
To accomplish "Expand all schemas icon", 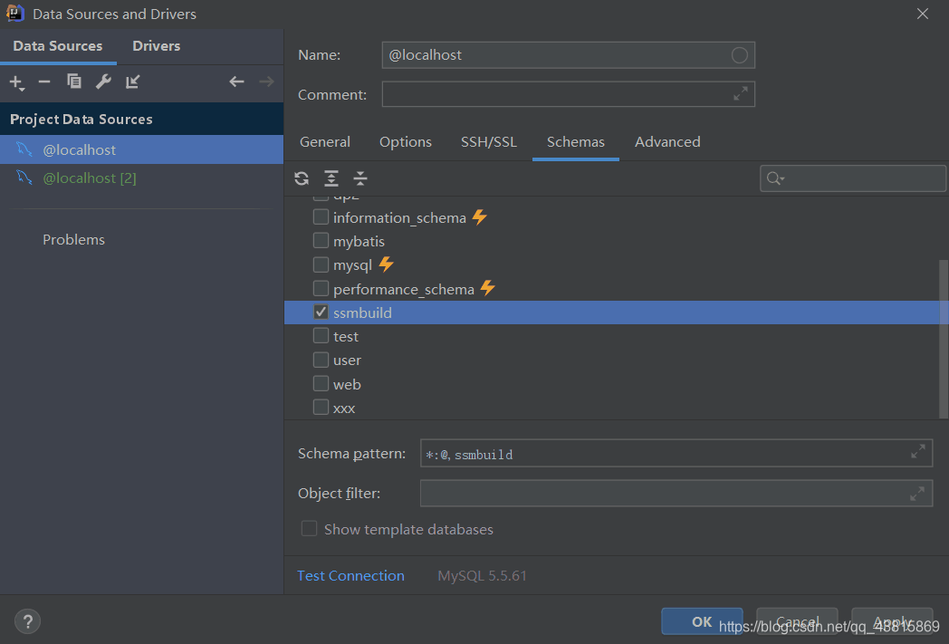I will (331, 178).
